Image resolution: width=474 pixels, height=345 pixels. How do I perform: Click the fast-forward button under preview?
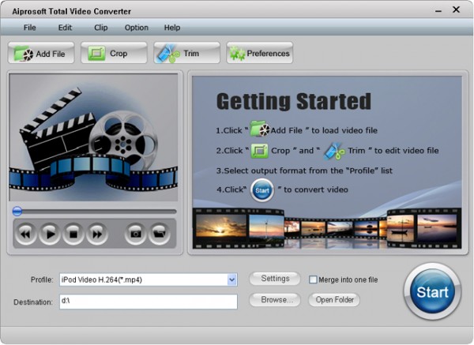click(x=96, y=233)
